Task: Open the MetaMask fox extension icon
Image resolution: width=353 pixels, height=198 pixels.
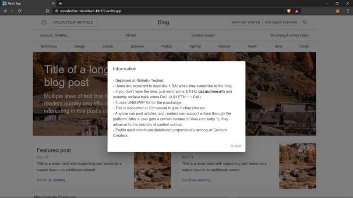Action: point(338,11)
